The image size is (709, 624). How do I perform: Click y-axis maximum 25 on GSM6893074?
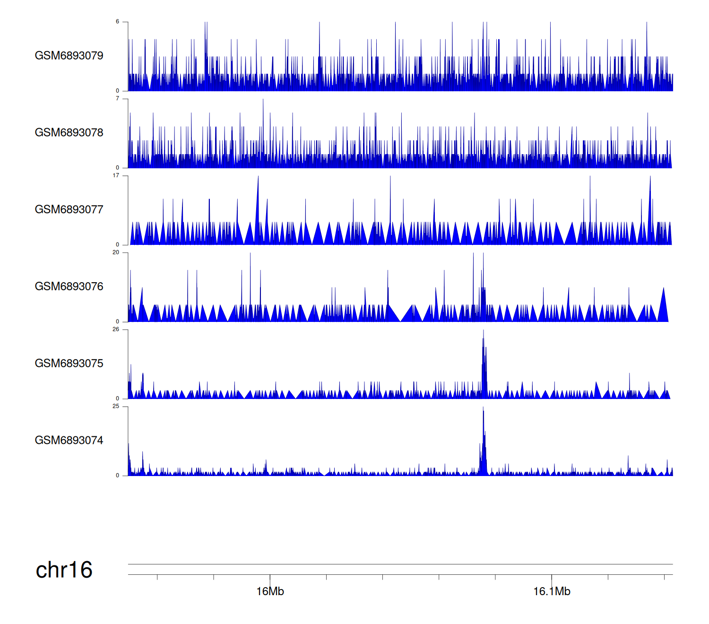(x=116, y=407)
